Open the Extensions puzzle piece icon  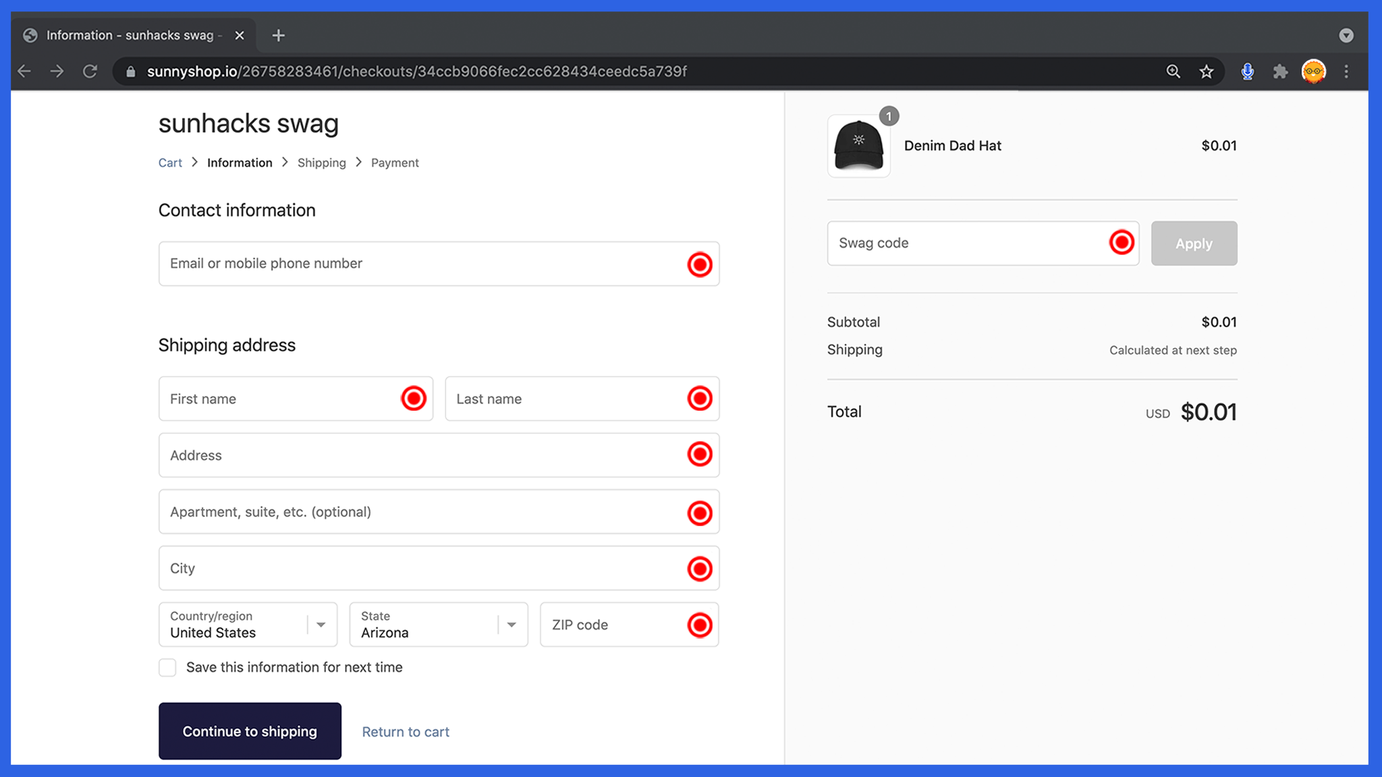[x=1280, y=71]
